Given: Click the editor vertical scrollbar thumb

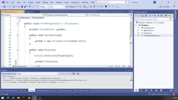Looking at the screenshot, I should [x=131, y=29].
